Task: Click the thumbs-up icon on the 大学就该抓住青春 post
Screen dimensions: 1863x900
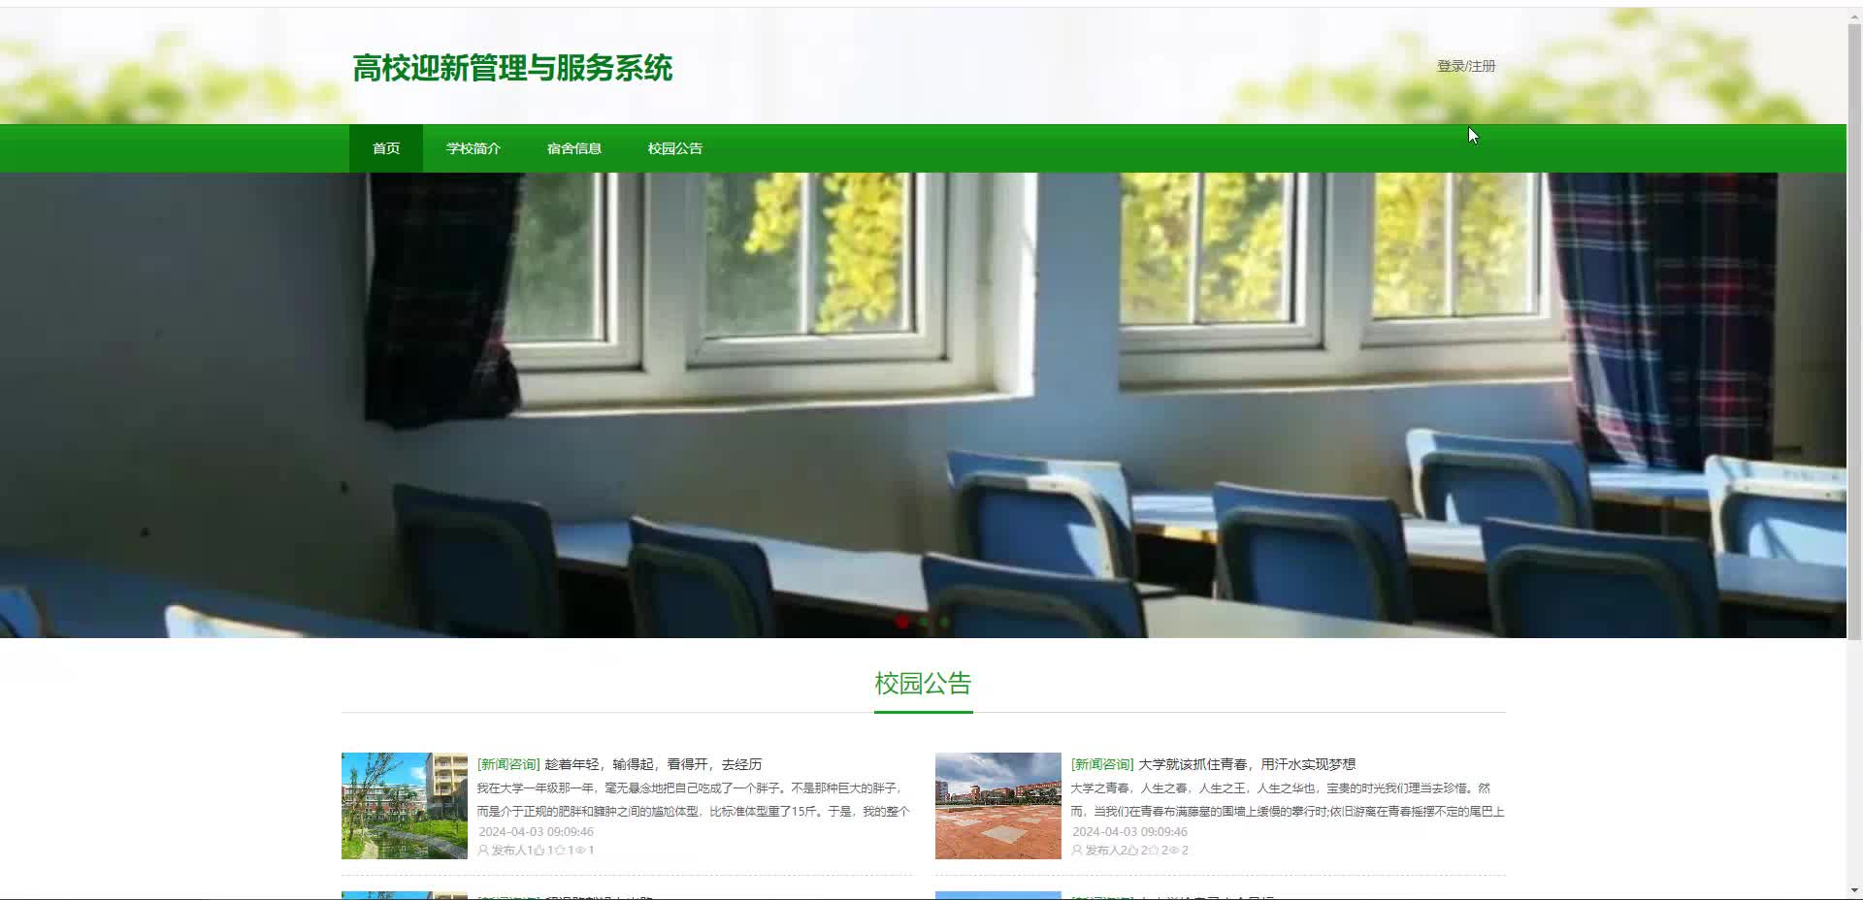Action: tap(1133, 851)
